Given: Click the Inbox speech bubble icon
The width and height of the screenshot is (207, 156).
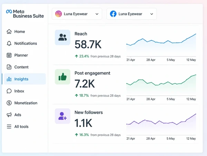Looking at the screenshot, I should [9, 91].
